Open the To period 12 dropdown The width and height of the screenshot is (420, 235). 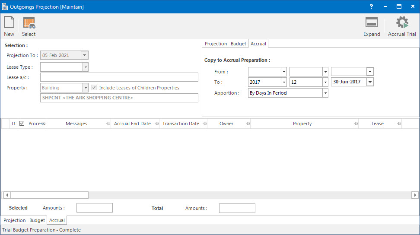coord(325,82)
